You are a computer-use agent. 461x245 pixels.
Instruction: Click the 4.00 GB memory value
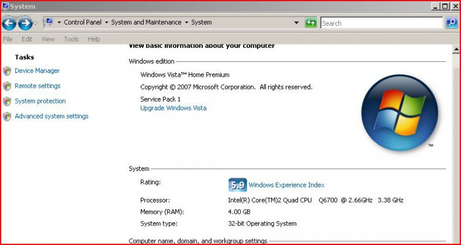point(239,212)
